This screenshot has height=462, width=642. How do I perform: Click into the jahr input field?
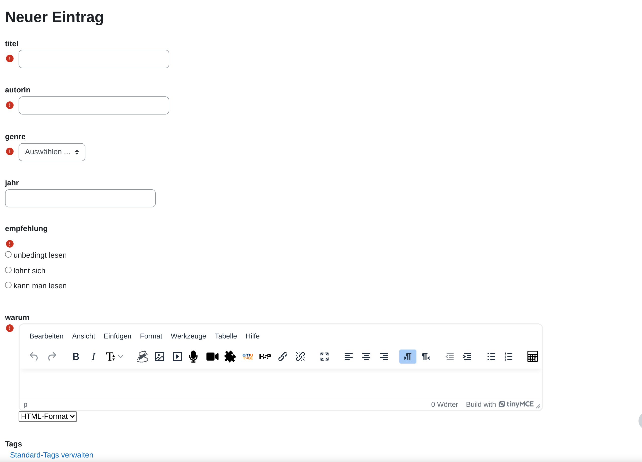80,198
